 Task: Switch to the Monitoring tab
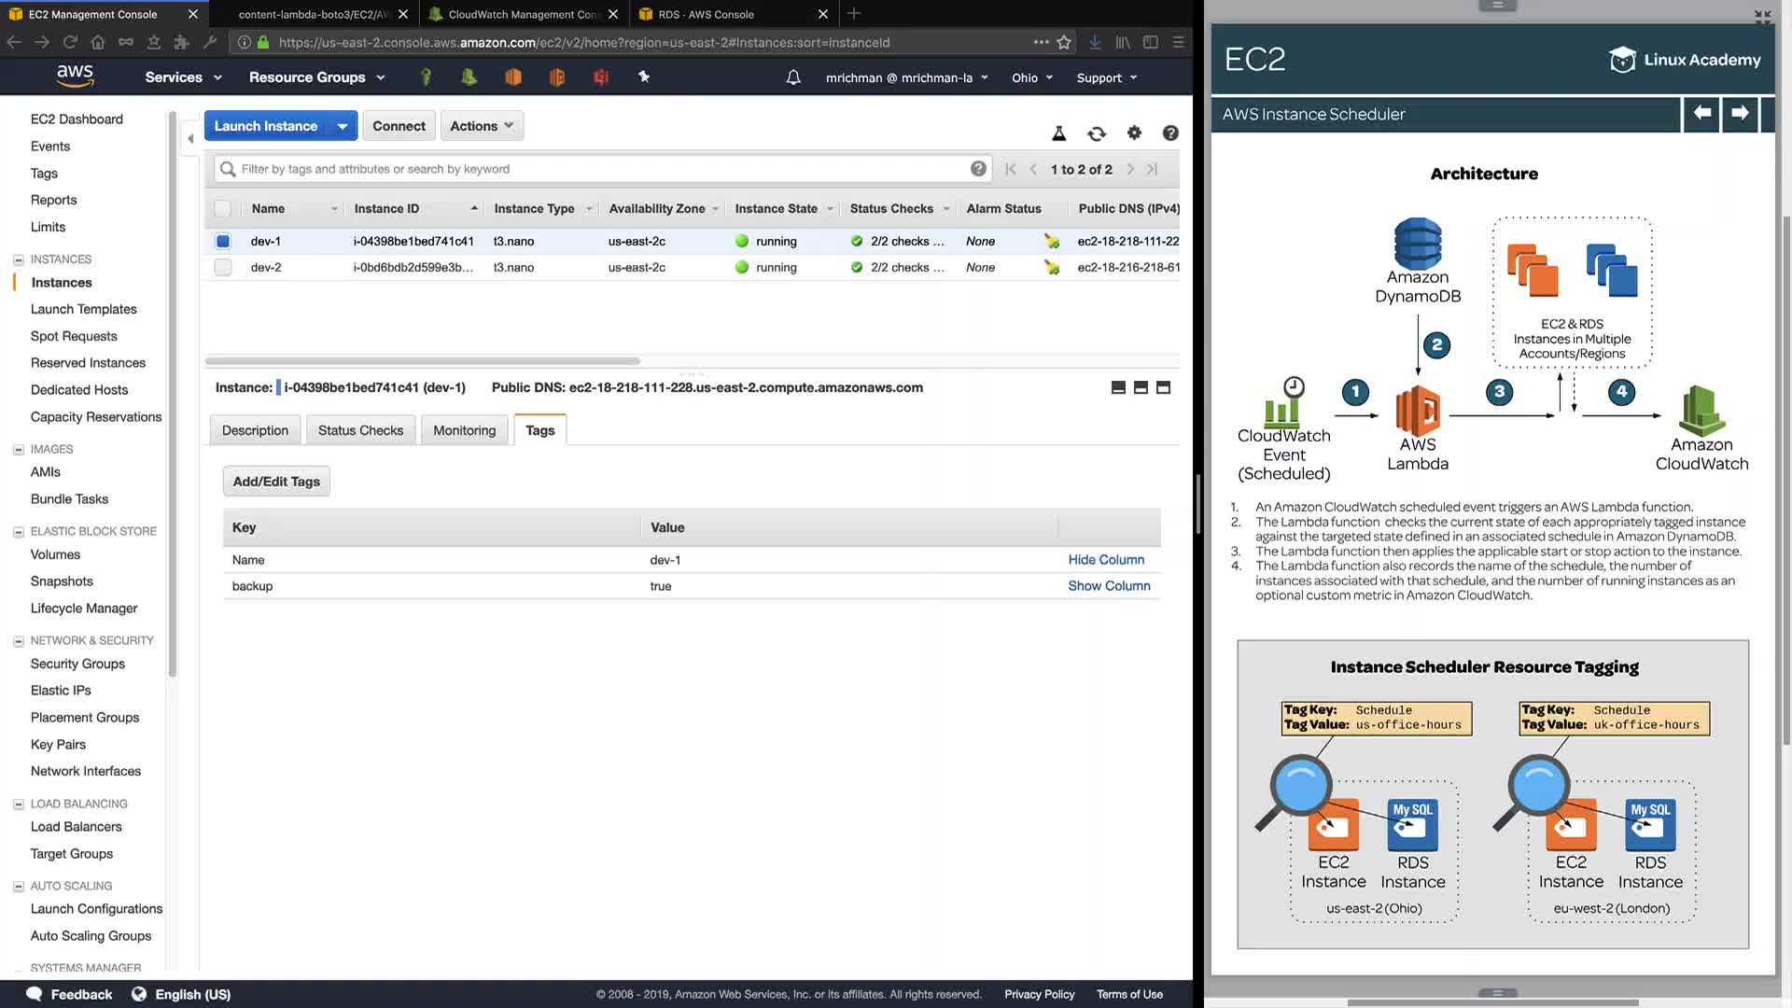[464, 430]
